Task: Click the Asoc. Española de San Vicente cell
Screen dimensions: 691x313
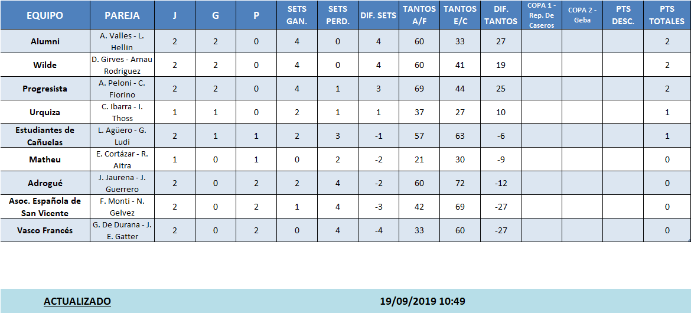Action: [45, 207]
